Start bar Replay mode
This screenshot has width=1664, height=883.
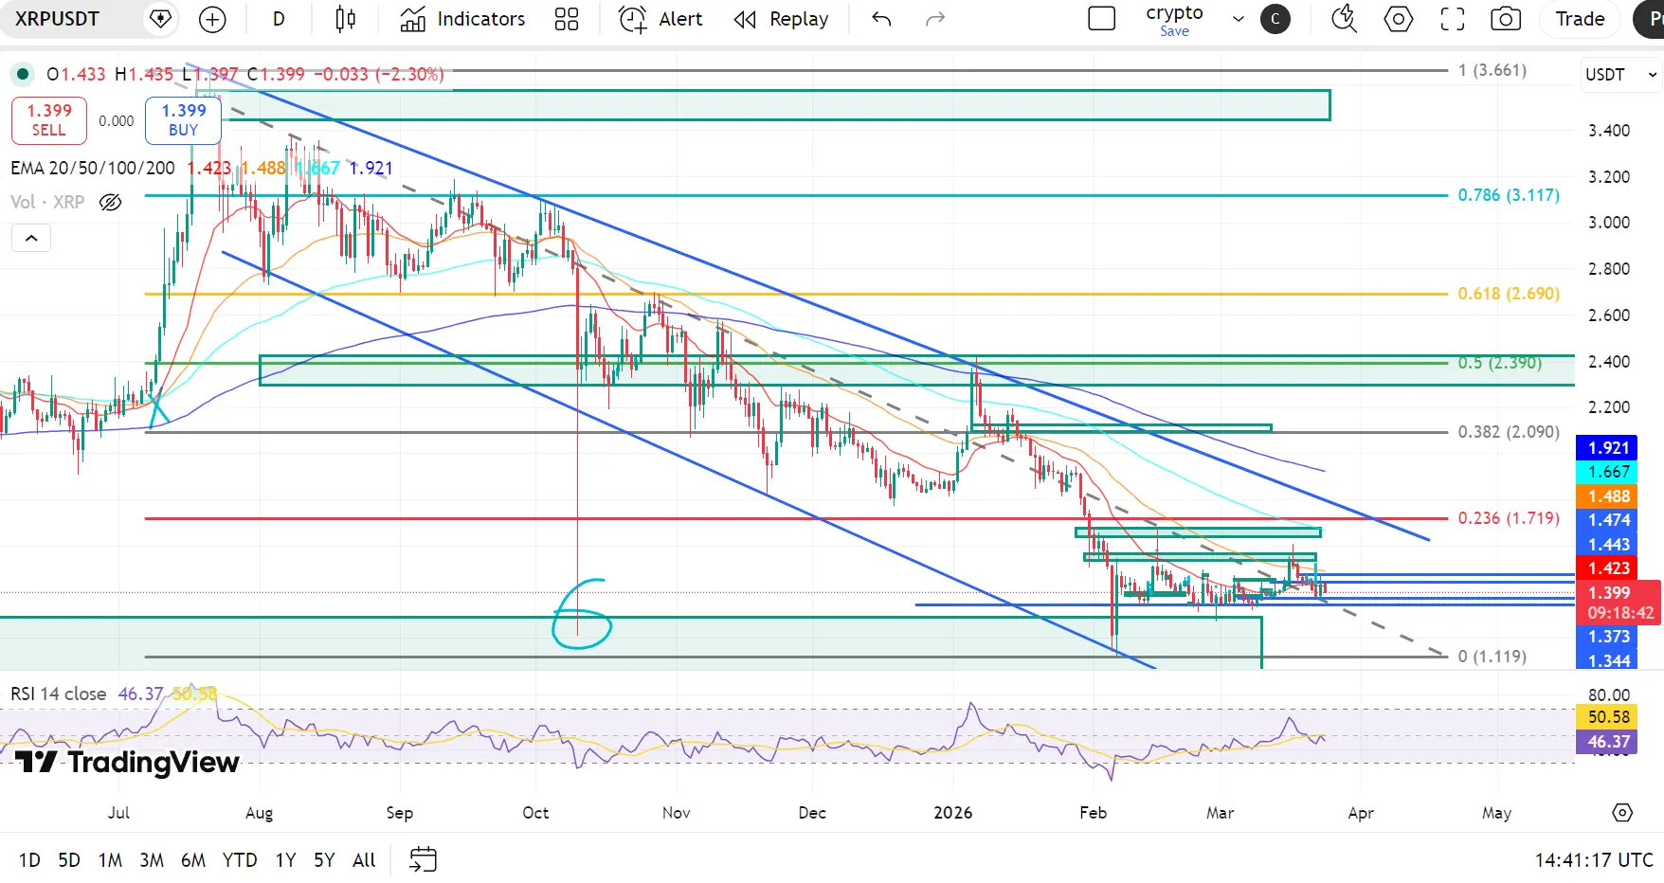tap(782, 19)
